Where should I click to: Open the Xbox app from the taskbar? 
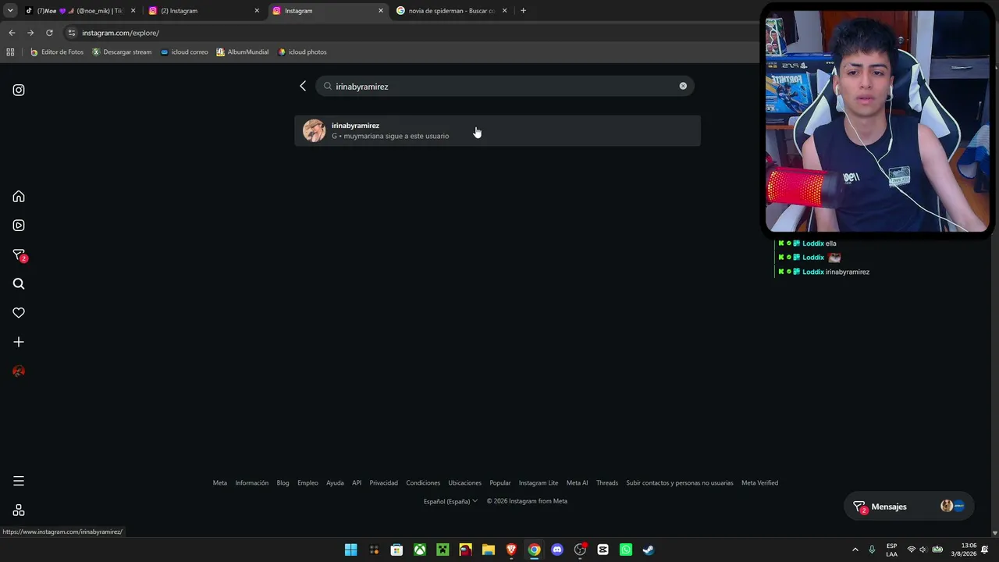click(x=420, y=550)
